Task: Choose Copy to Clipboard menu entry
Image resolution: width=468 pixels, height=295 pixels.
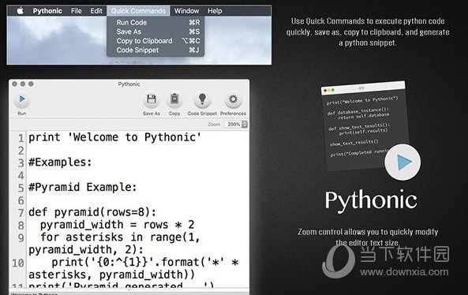Action: point(155,41)
